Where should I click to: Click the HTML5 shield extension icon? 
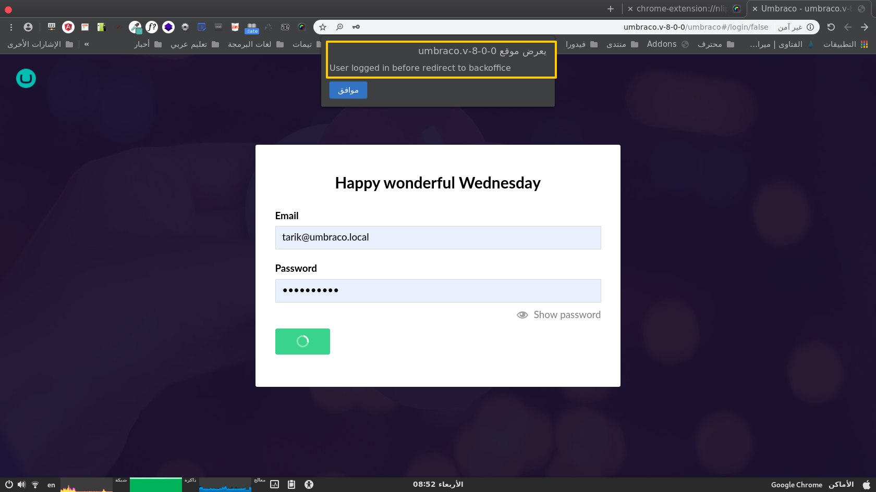click(235, 27)
